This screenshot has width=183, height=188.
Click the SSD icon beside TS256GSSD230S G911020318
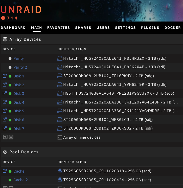tap(60, 171)
